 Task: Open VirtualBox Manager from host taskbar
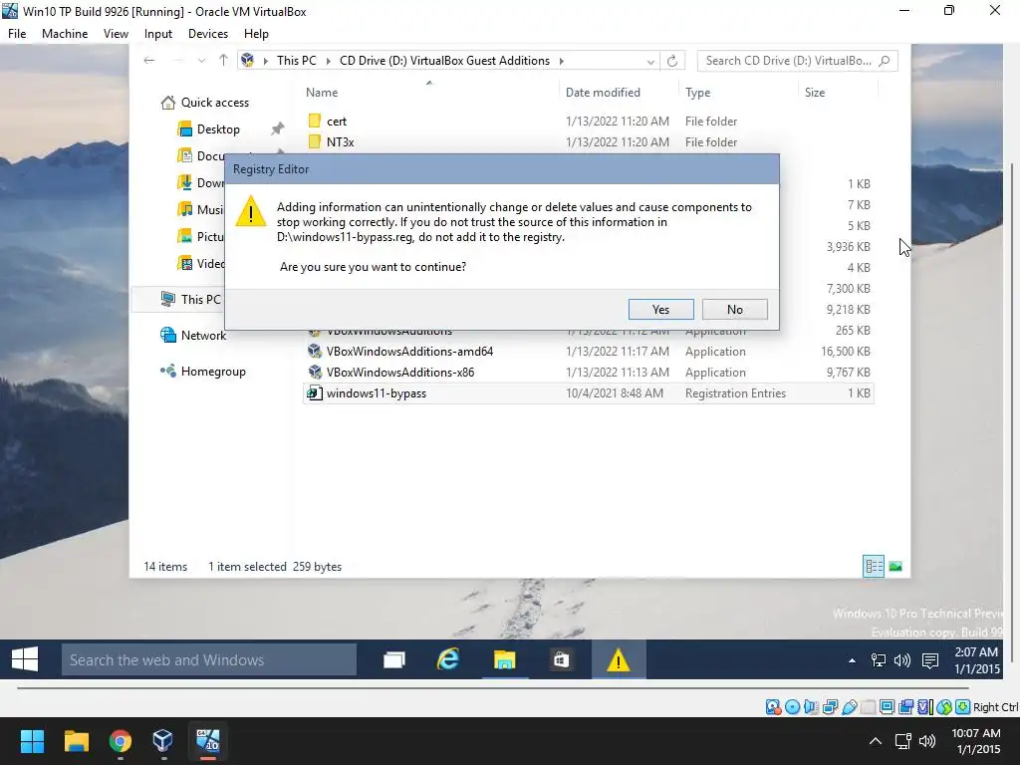click(x=162, y=741)
